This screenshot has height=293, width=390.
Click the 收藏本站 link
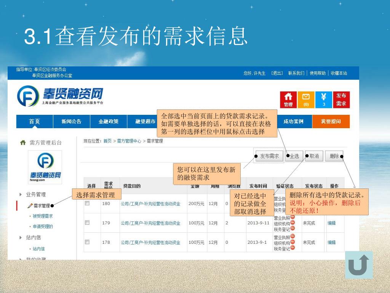click(x=339, y=73)
